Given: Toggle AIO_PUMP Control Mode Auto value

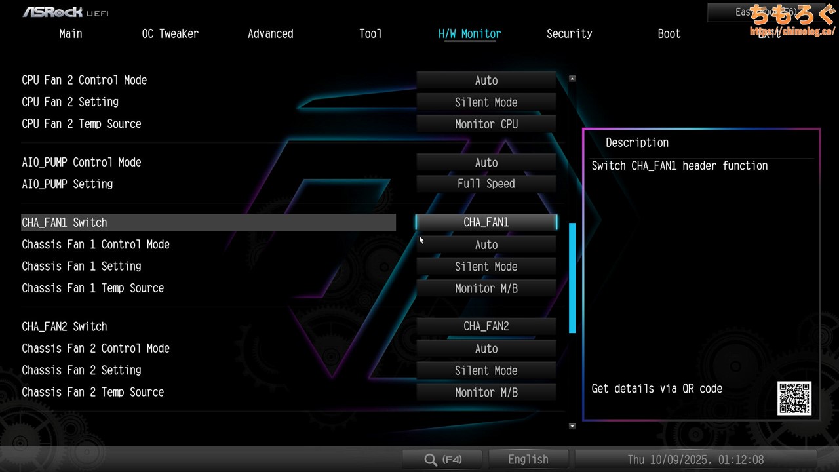Looking at the screenshot, I should tap(486, 163).
